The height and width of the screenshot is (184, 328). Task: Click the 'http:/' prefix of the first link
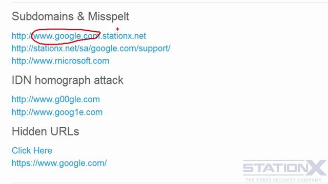pyautogui.click(x=22, y=36)
